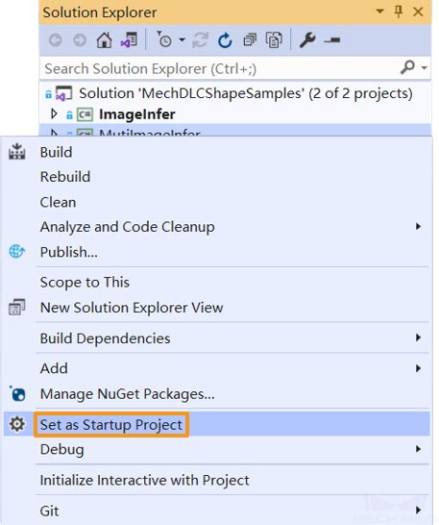439x525 pixels.
Task: Click the Home icon in Solution Explorer toolbar
Action: (x=104, y=40)
